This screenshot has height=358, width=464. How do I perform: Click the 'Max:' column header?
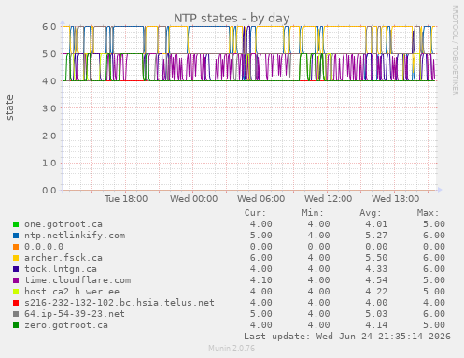coord(428,213)
